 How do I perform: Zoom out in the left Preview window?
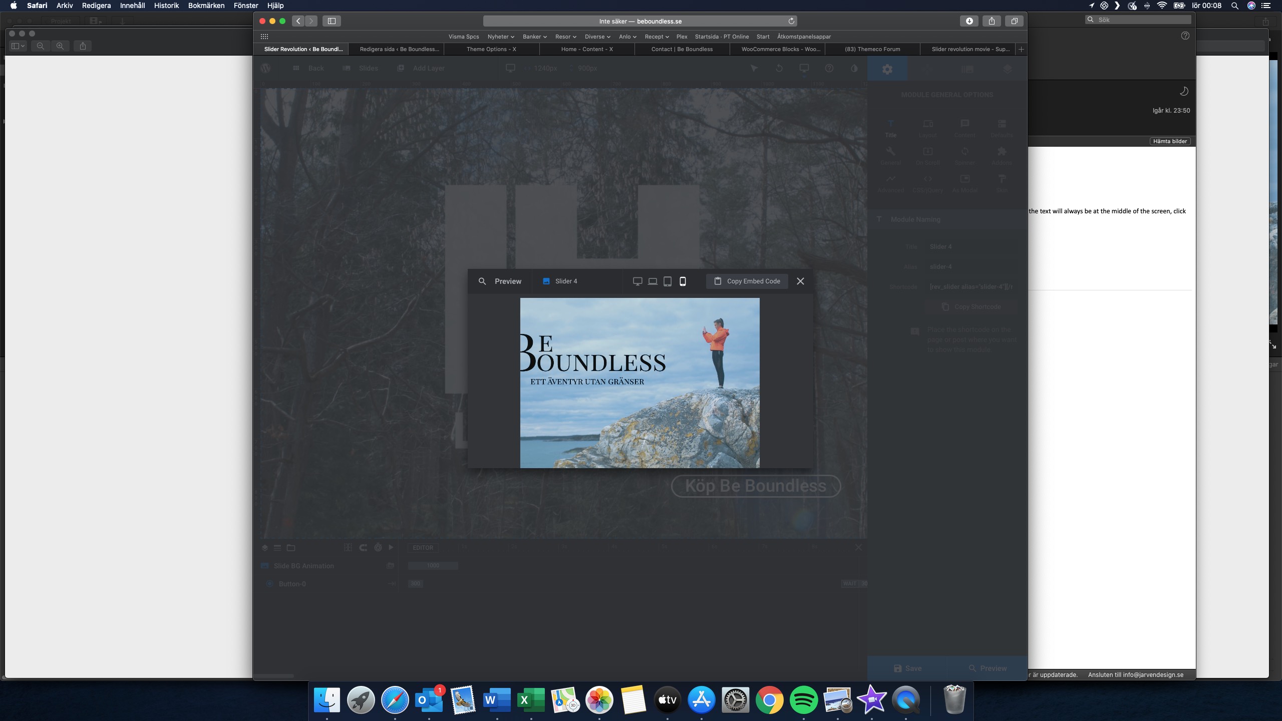coord(41,46)
